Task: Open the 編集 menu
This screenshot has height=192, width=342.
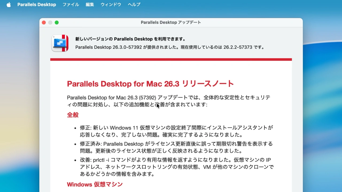Action: (90, 5)
